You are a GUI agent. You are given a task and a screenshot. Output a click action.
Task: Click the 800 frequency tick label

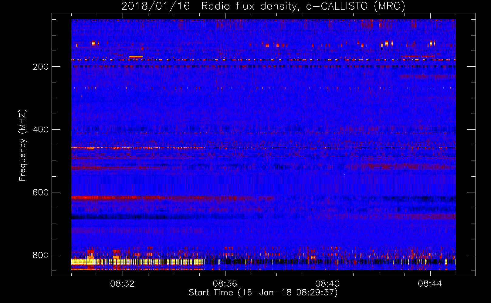point(41,255)
